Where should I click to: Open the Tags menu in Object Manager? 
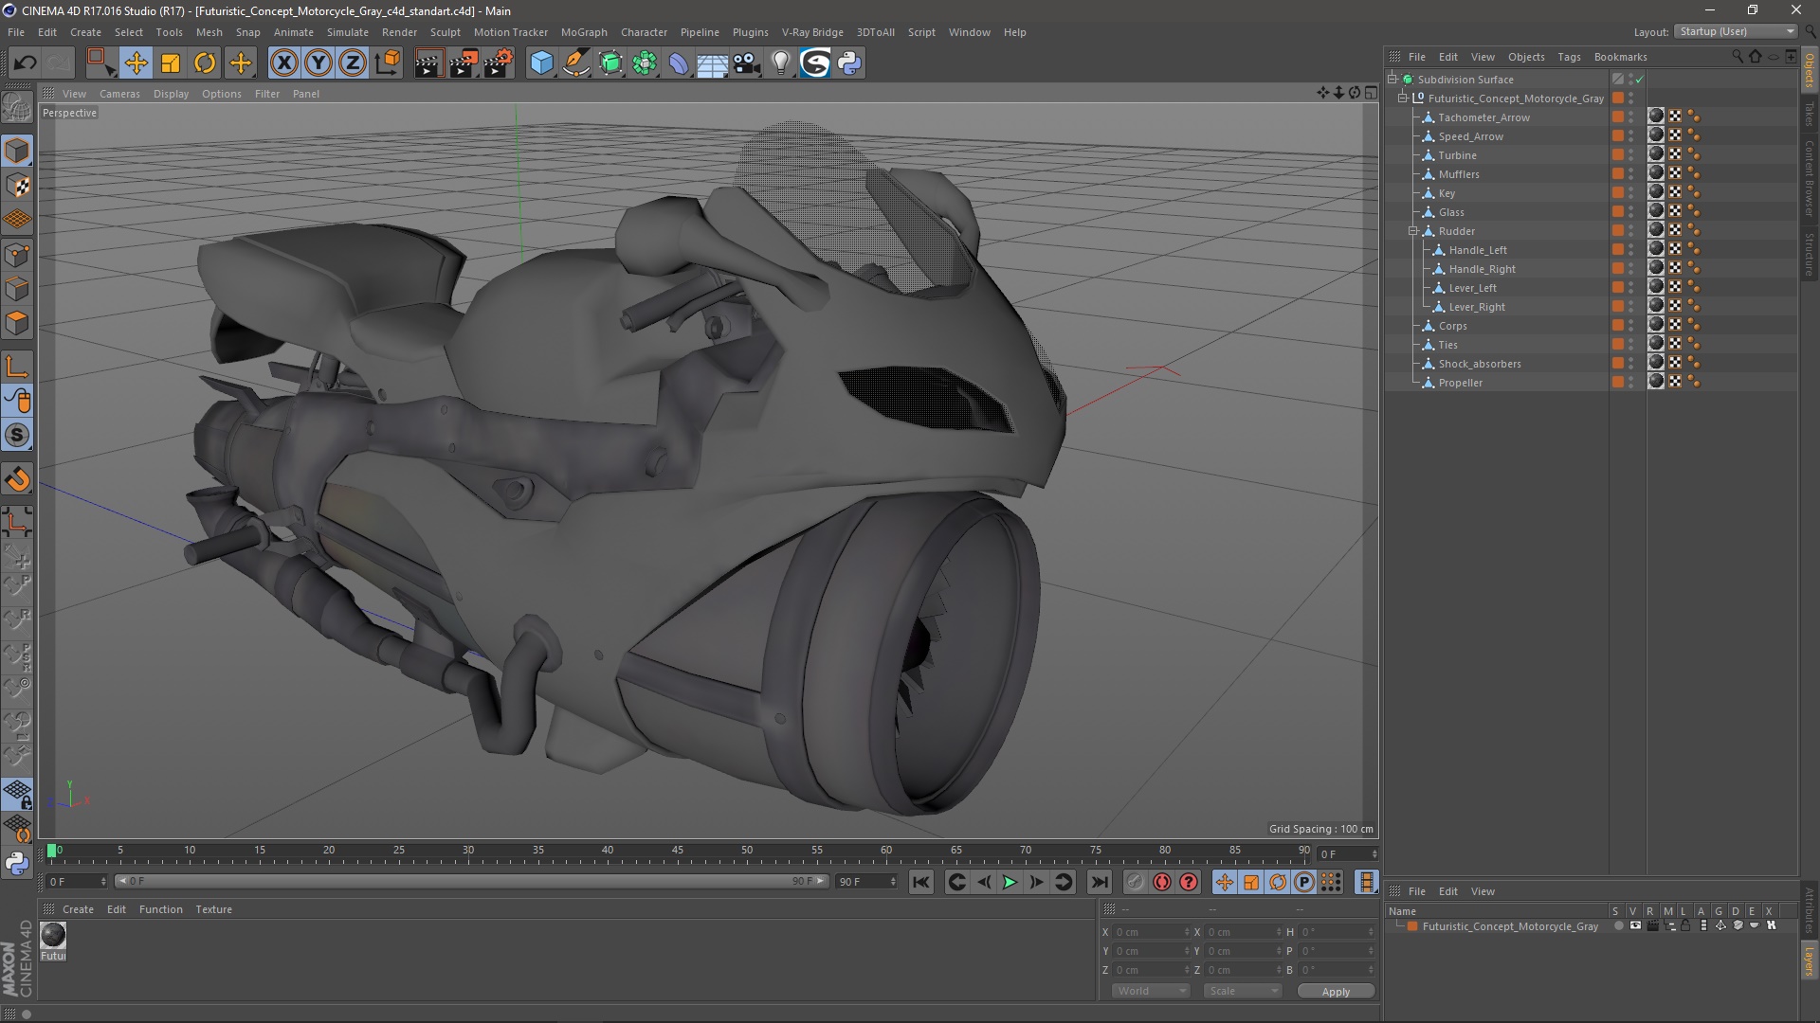pyautogui.click(x=1569, y=57)
